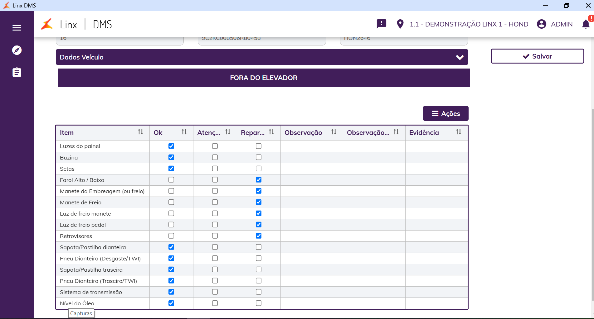Click second Observação cell for Buzina

(x=374, y=157)
